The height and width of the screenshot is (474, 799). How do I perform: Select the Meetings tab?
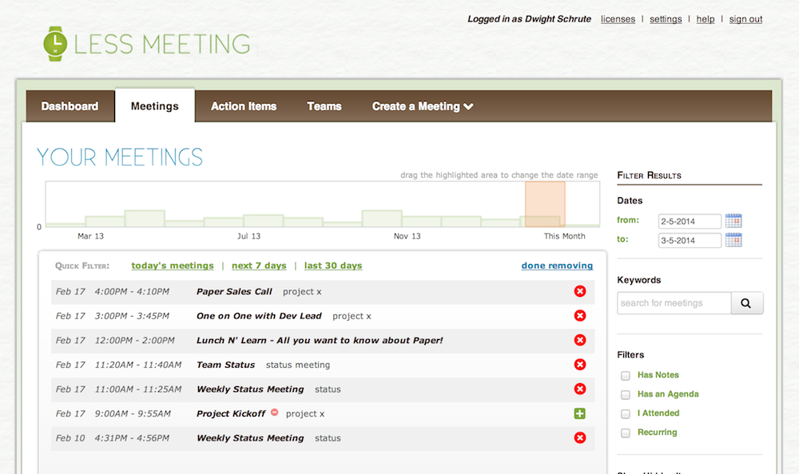click(x=155, y=106)
